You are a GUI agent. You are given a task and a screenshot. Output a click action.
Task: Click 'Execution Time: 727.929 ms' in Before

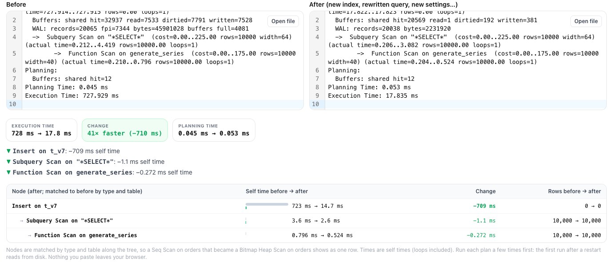coord(72,96)
